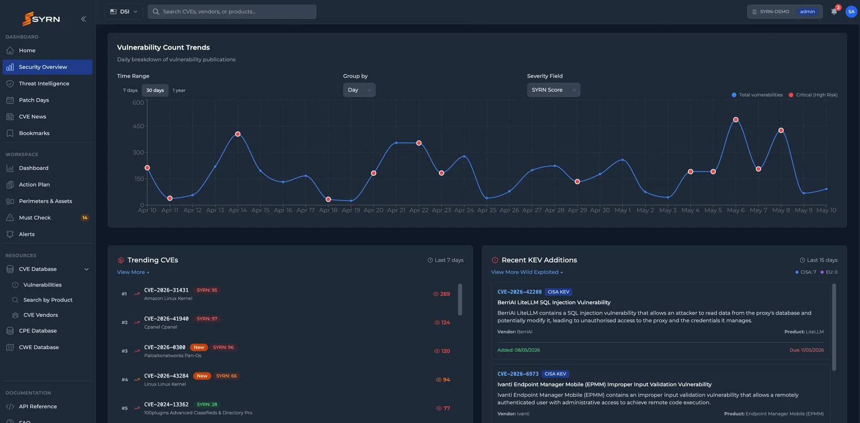
Task: Click the Due: 11/05/2026 date text
Action: pyautogui.click(x=807, y=350)
